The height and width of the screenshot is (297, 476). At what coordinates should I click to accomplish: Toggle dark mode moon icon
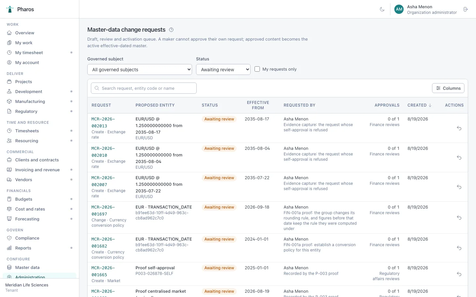(x=382, y=9)
